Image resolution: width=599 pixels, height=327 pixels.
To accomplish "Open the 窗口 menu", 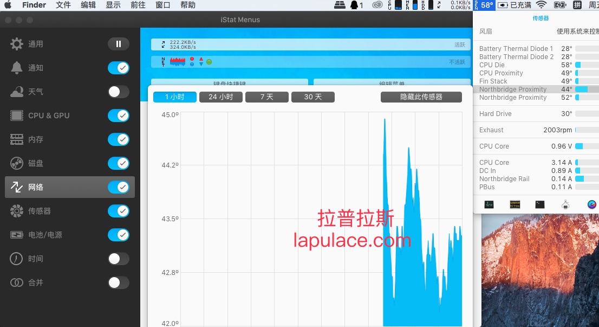I will tap(162, 5).
